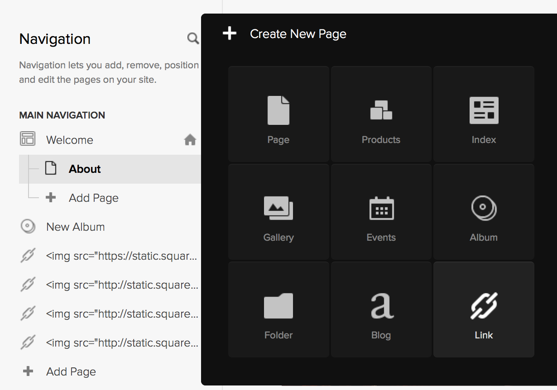The width and height of the screenshot is (557, 390).
Task: Choose the Index page icon
Action: (484, 114)
